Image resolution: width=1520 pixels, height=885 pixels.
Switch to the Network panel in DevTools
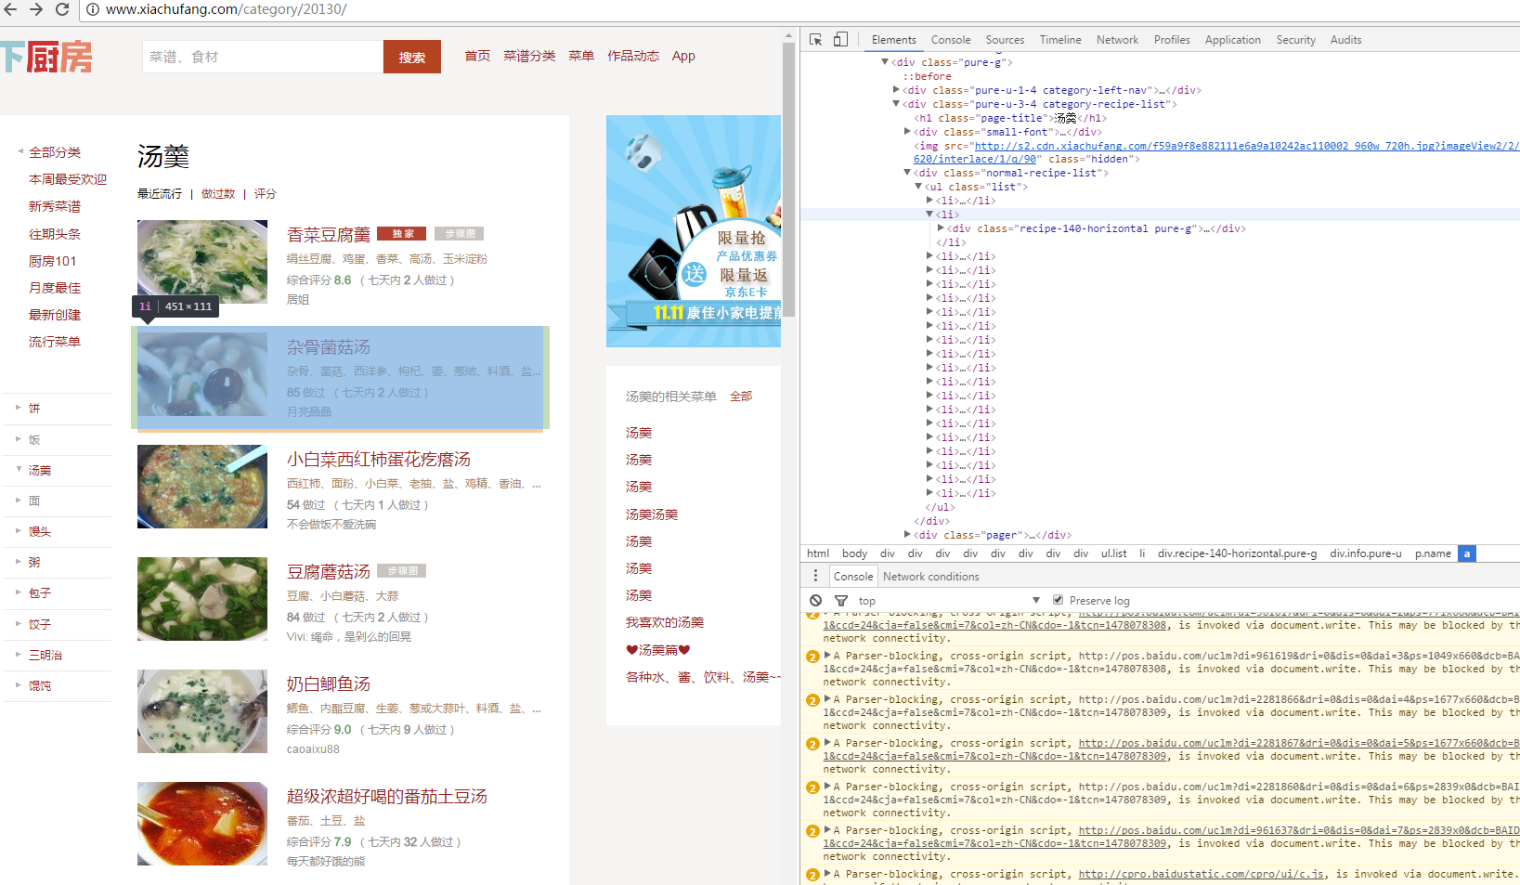click(1117, 39)
